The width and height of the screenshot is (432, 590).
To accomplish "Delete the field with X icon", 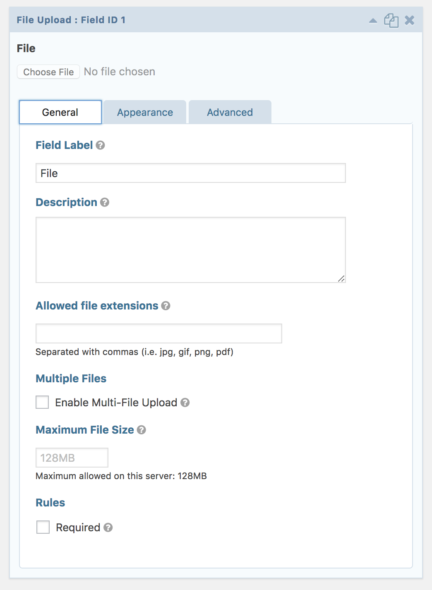I will [x=409, y=20].
